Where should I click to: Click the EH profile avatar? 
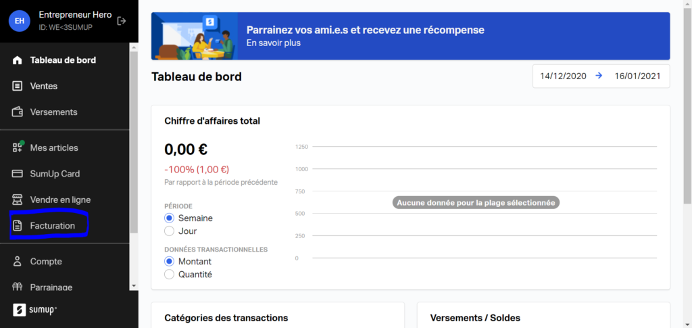20,21
